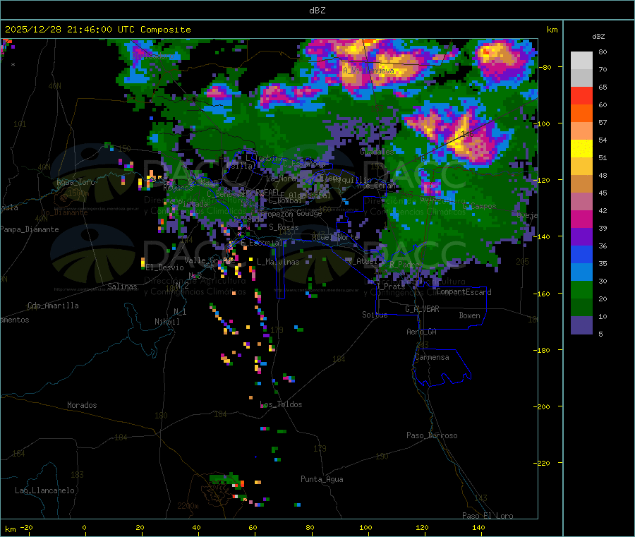Click the Morados location label
Viewport: 635px width, 537px height.
point(82,405)
